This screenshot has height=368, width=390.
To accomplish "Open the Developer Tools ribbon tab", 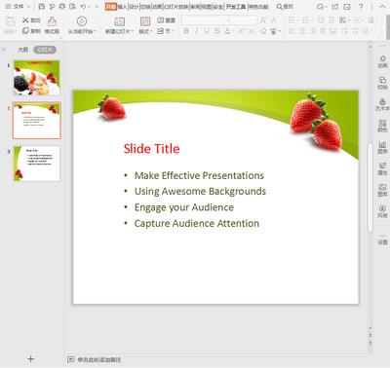I will pos(236,7).
